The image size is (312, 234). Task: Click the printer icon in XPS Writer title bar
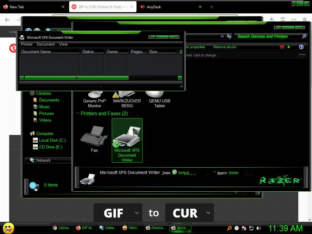22,37
